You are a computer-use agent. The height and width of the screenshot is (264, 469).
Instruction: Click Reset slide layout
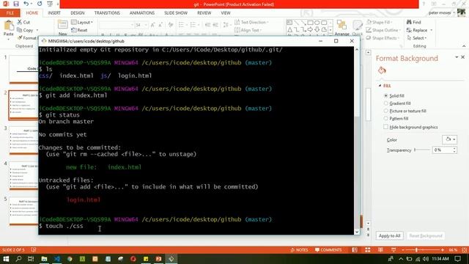point(80,30)
